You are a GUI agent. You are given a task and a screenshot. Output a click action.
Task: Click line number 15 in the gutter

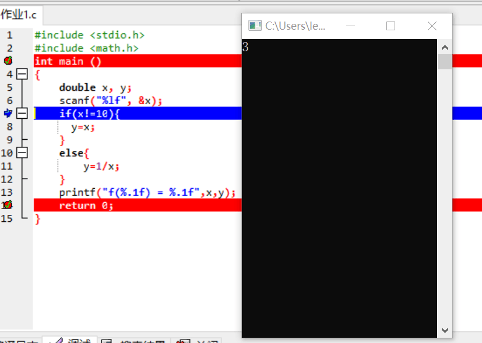[6, 218]
